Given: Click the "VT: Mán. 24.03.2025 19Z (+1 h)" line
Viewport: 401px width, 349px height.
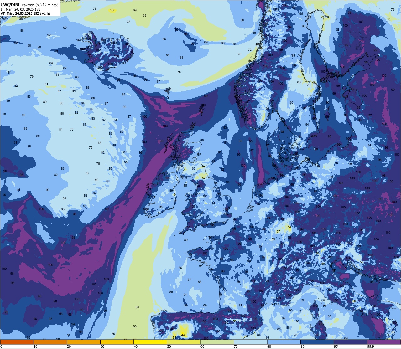Looking at the screenshot, I should pos(25,13).
